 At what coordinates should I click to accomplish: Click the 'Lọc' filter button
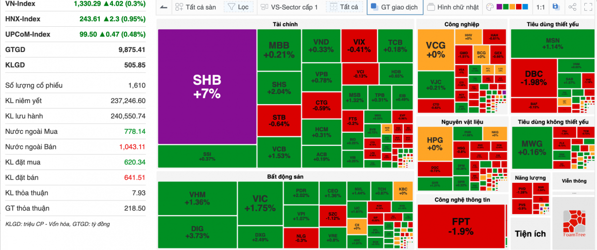[237, 7]
